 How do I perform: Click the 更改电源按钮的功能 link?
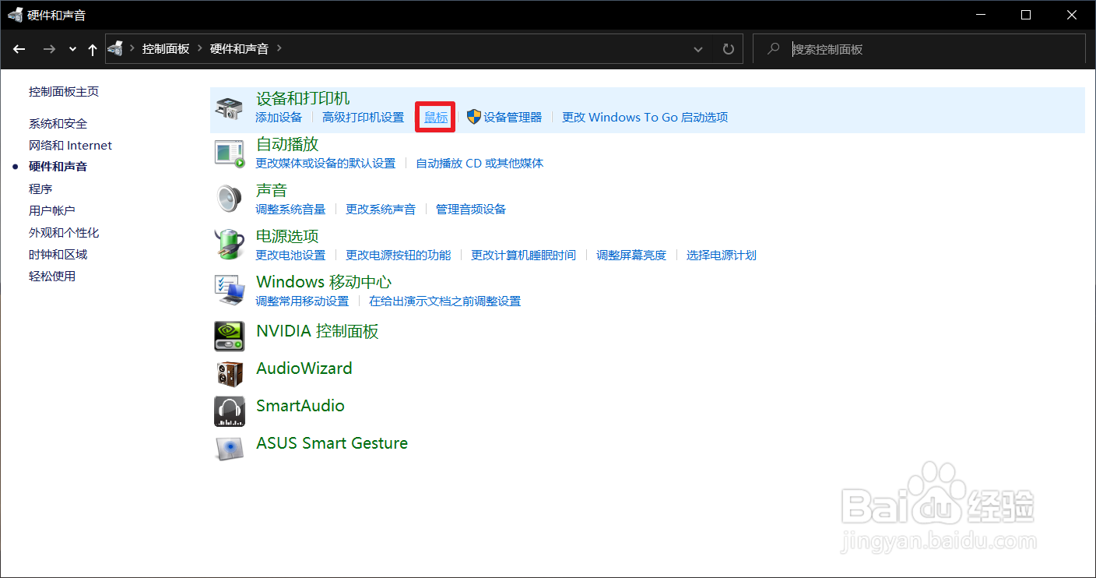[399, 256]
